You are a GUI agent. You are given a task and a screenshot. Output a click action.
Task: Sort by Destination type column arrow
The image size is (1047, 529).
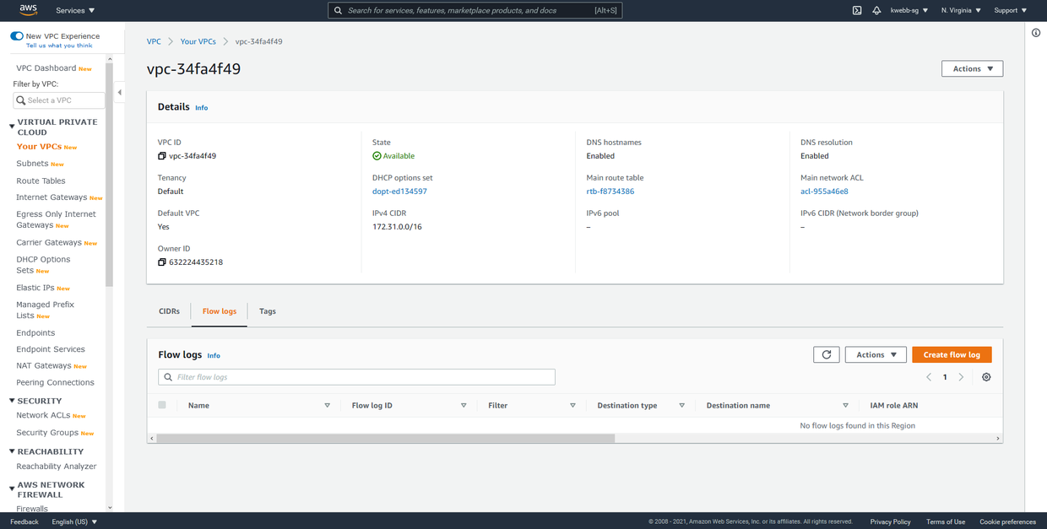pyautogui.click(x=681, y=406)
